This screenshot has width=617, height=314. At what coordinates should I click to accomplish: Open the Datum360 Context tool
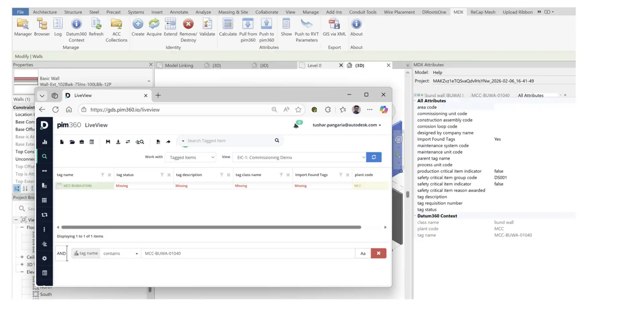[76, 29]
